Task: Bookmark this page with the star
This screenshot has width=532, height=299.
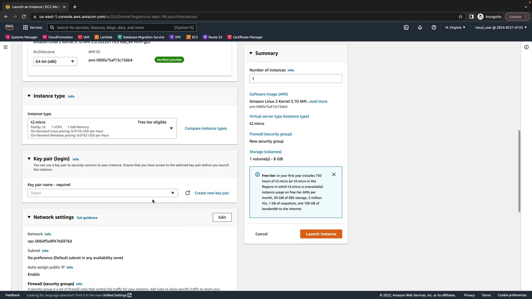Action: pyautogui.click(x=461, y=17)
